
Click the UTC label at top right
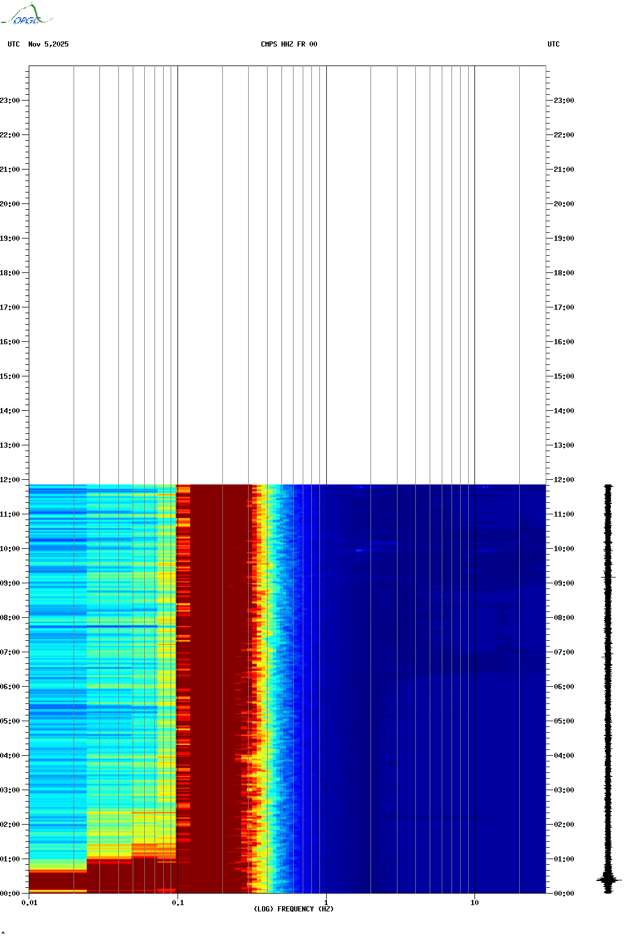tap(554, 44)
